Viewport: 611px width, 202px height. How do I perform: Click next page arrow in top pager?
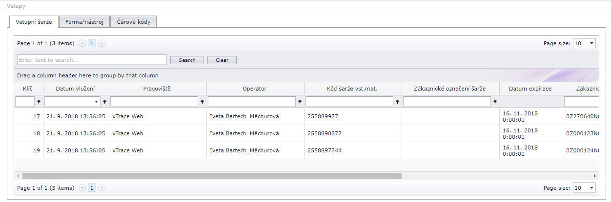102,43
